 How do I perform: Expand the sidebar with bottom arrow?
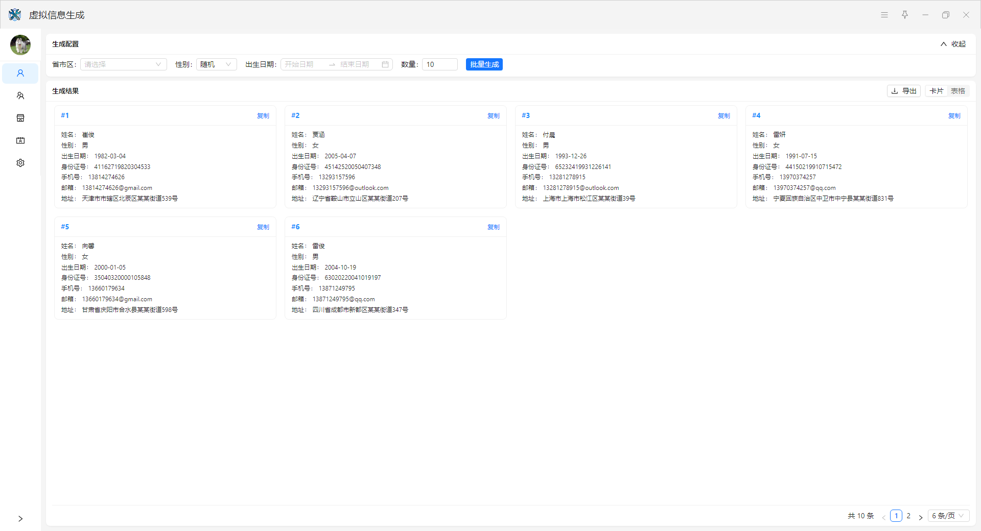pos(20,519)
